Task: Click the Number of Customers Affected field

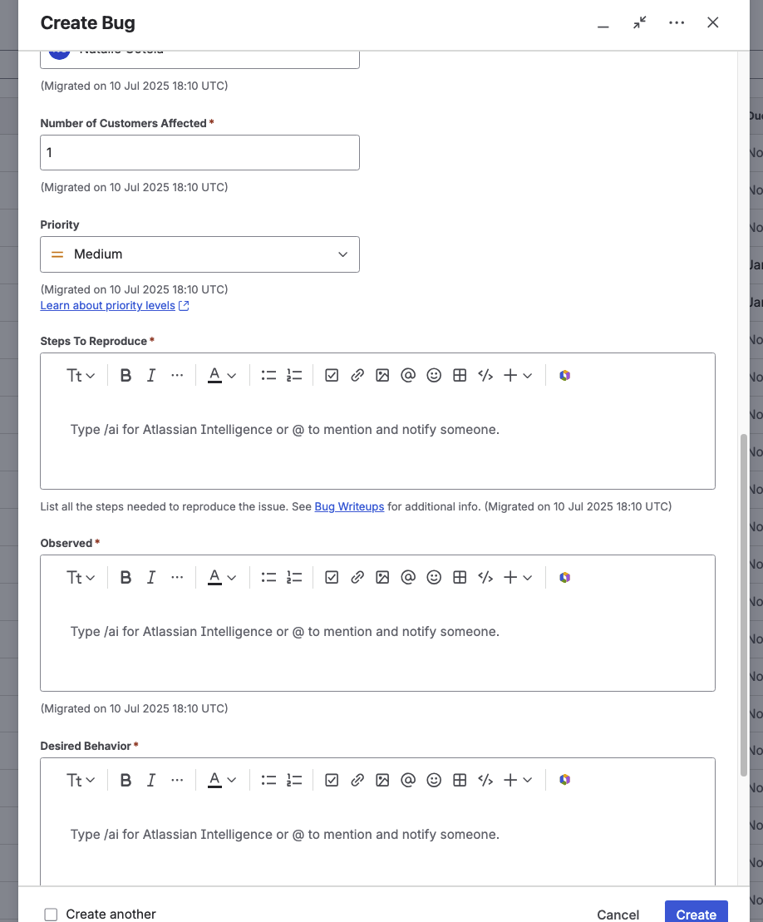Action: [x=199, y=152]
